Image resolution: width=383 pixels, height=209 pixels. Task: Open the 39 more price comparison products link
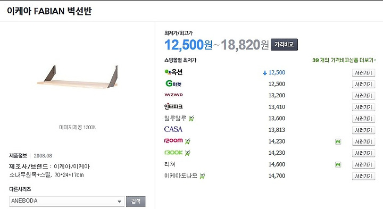[344, 60]
